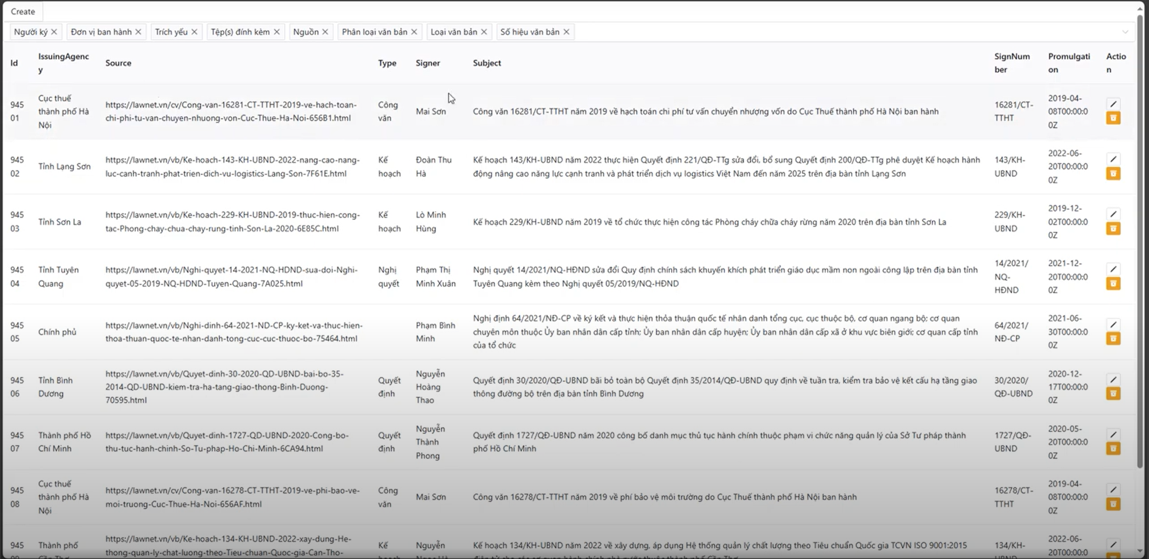The height and width of the screenshot is (559, 1149).
Task: Delete row 94503 with trash icon
Action: [1113, 229]
